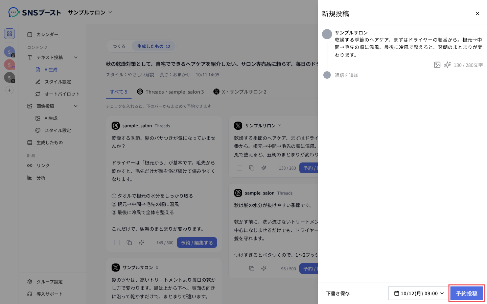The height and width of the screenshot is (304, 487).
Task: Click the image attach icon in composer
Action: click(x=437, y=65)
